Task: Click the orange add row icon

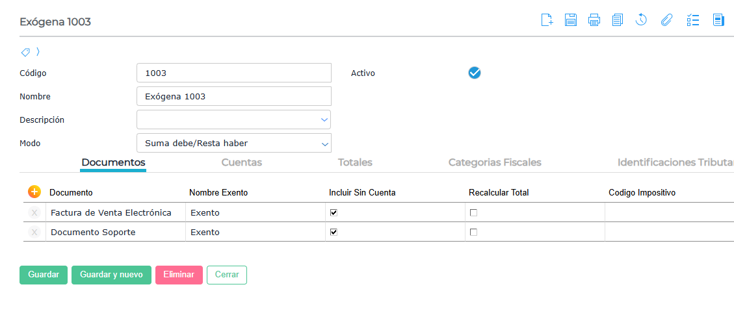Action: (x=34, y=192)
